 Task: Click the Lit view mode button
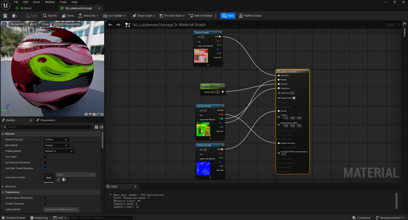33,24
